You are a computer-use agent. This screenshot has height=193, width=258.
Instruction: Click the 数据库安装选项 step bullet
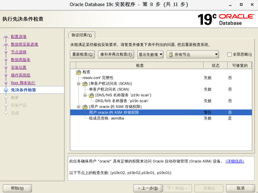pos(6,44)
